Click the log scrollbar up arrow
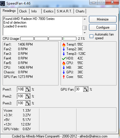120x138 pixels. click(x=85, y=19)
